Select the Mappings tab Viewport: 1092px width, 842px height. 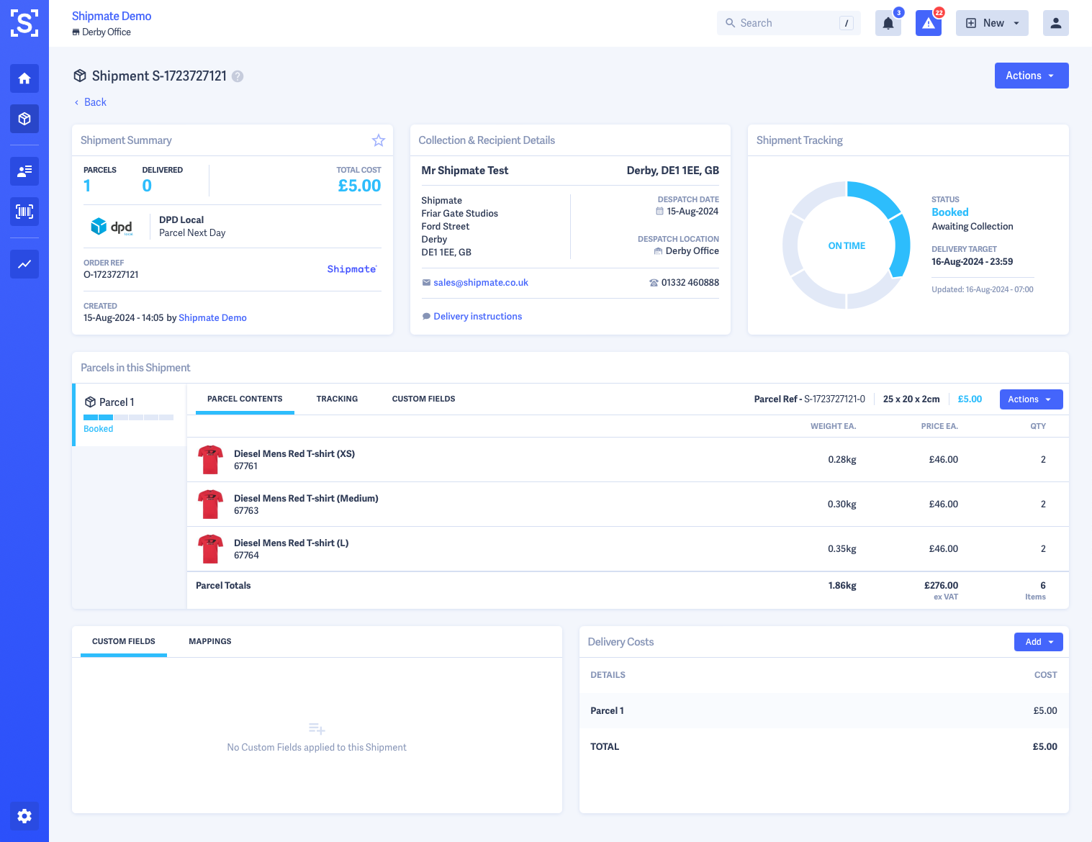pos(210,641)
